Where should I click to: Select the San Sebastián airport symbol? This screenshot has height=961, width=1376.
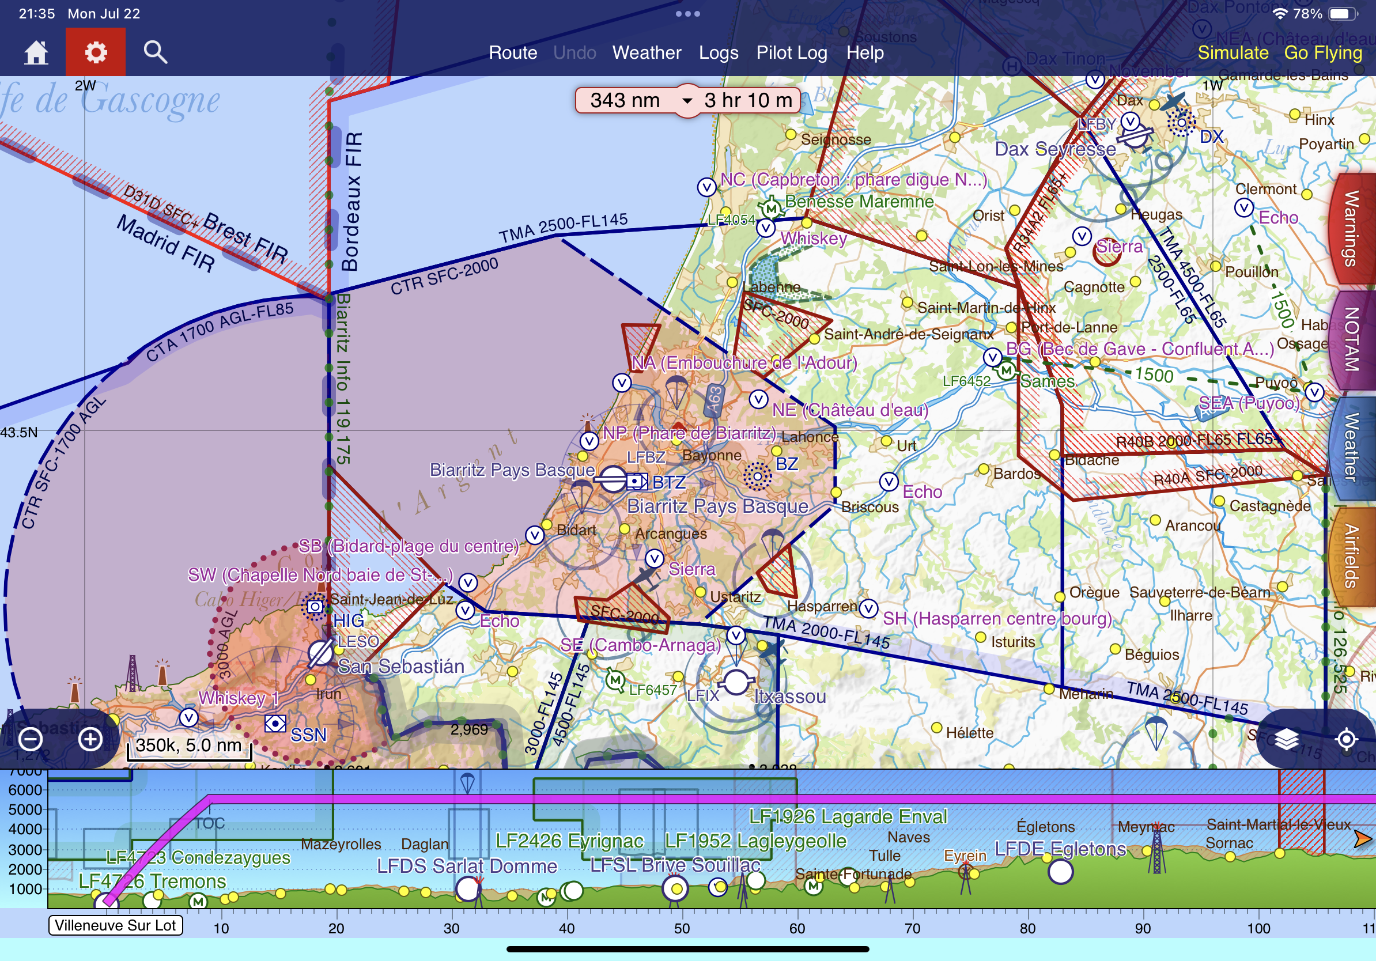coord(320,653)
